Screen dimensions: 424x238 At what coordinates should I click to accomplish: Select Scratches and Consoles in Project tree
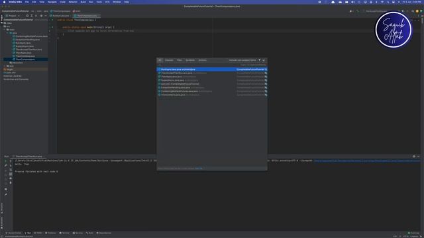pos(16,79)
